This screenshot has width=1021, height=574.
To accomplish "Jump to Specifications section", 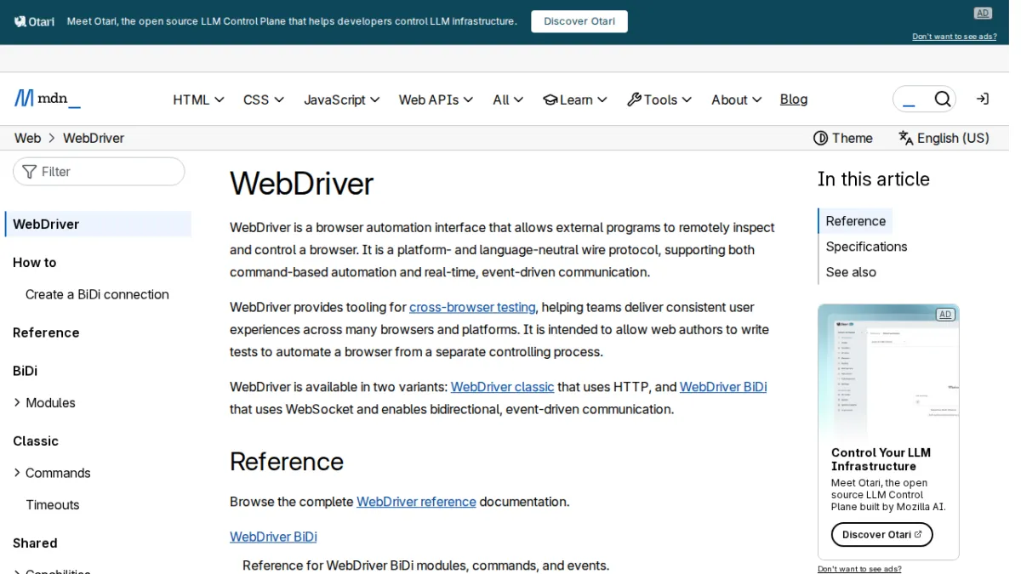I will (866, 247).
